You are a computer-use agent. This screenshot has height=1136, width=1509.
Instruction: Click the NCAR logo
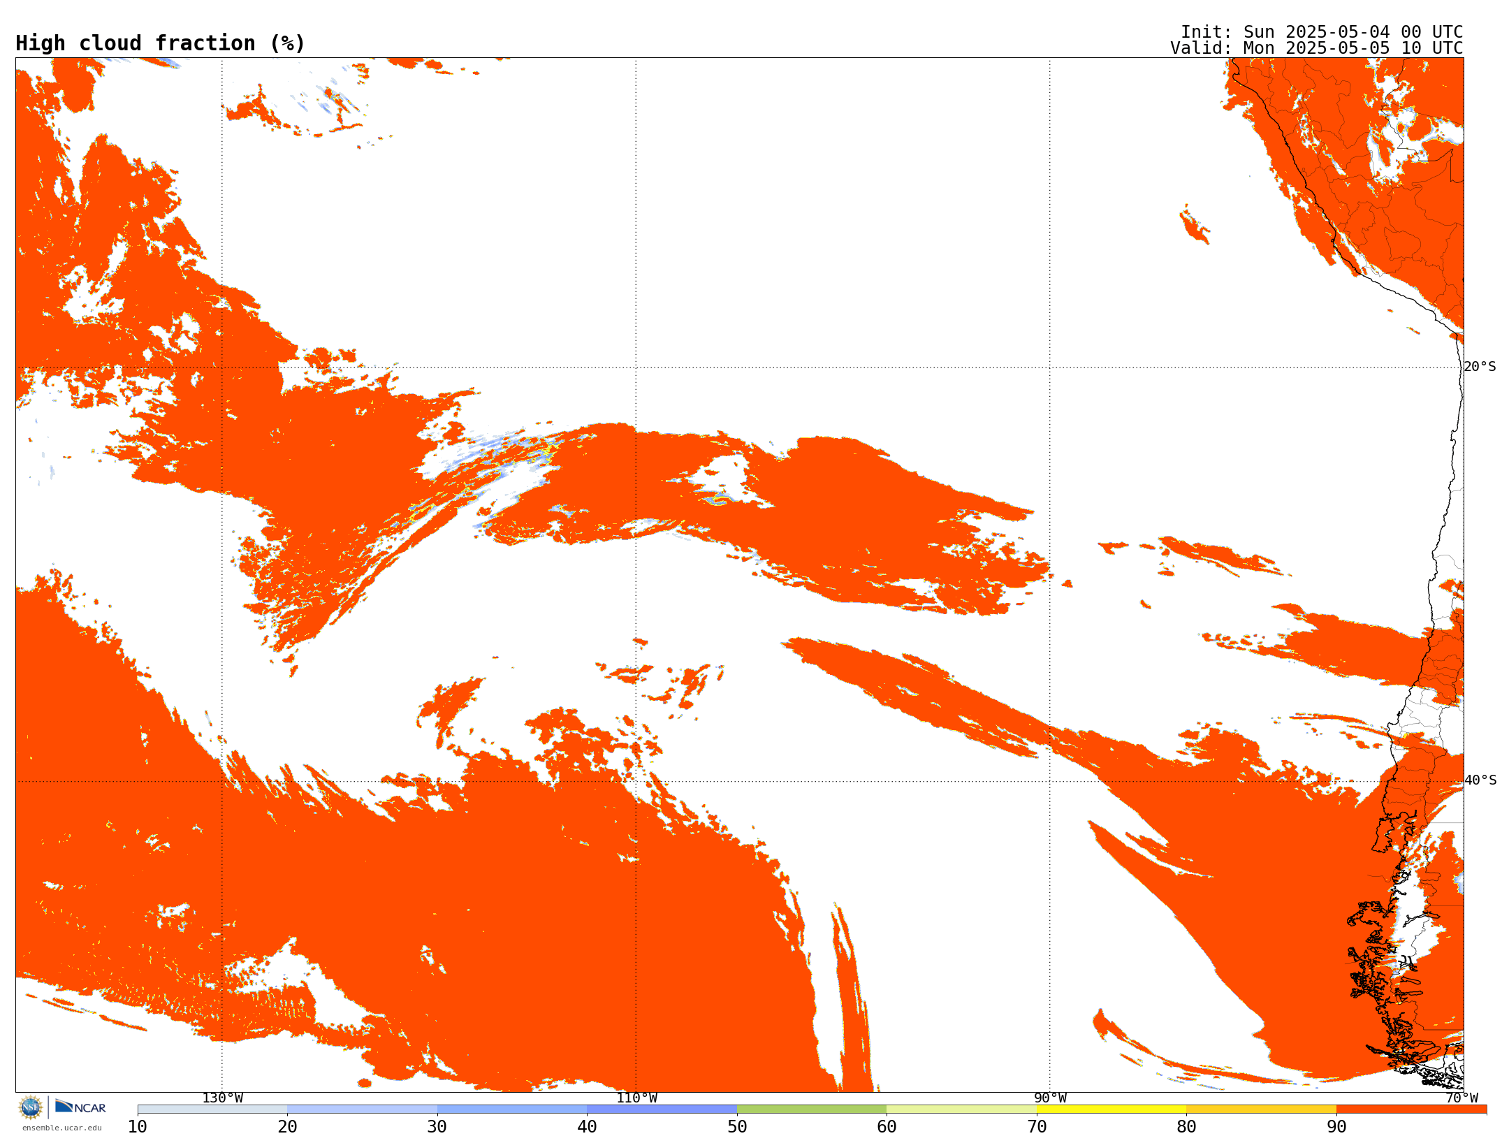80,1107
